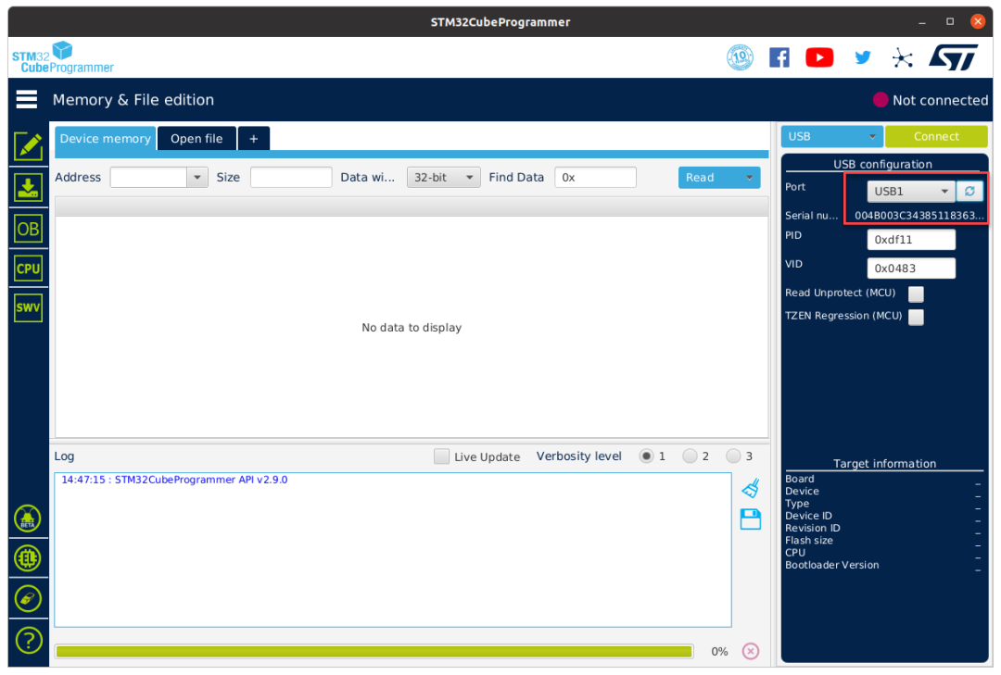
Task: Click the progress bar at the bottom
Action: point(374,651)
